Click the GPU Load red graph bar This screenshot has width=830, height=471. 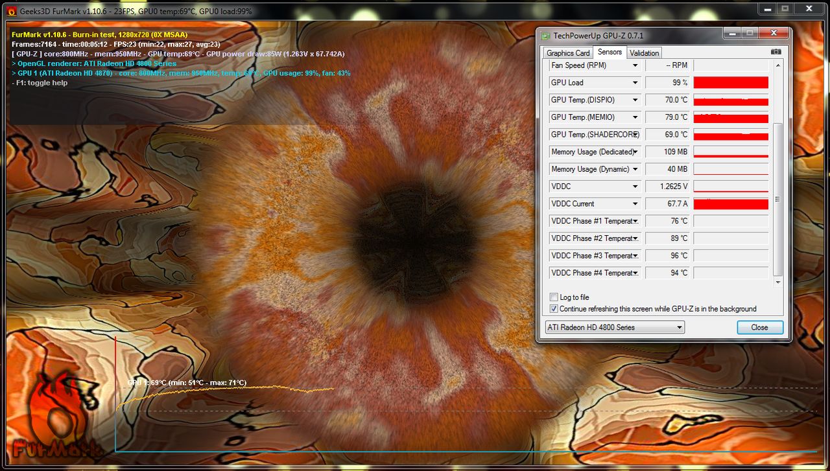click(731, 83)
